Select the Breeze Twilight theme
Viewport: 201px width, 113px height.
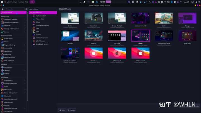pos(117,18)
